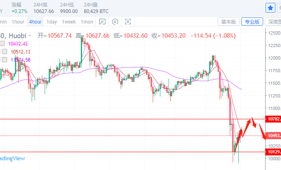The width and height of the screenshot is (281, 170).
Task: Click the current price 10453 axis label
Action: click(x=273, y=136)
